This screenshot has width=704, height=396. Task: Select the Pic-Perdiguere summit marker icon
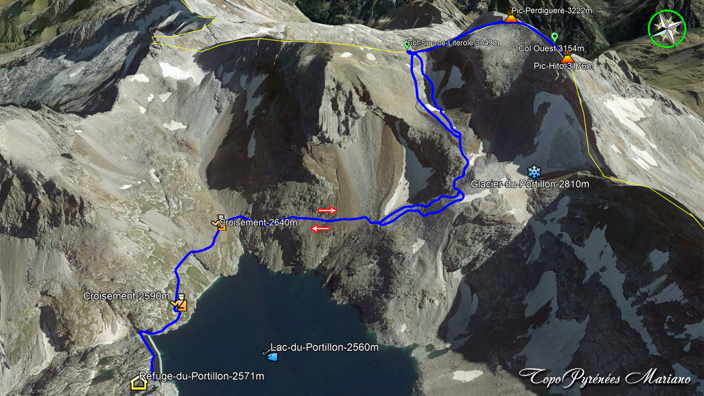(x=510, y=16)
